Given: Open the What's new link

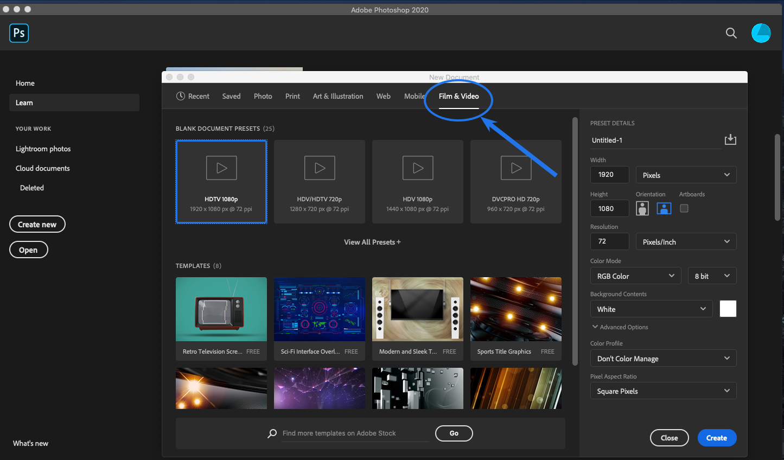Looking at the screenshot, I should point(30,443).
